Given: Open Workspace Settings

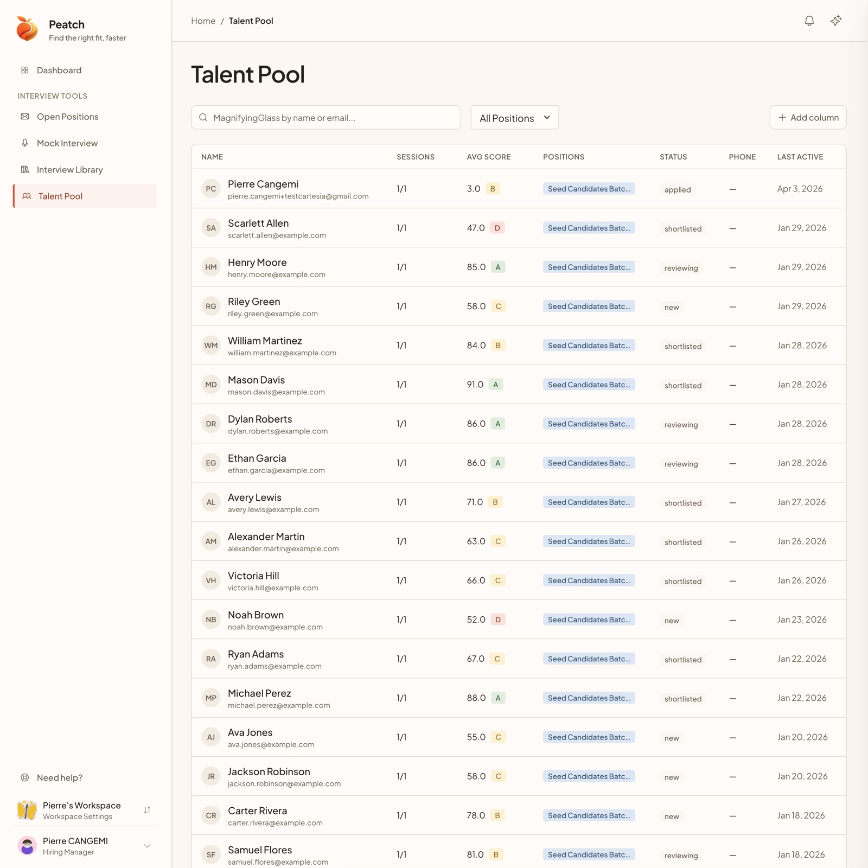Looking at the screenshot, I should point(78,816).
